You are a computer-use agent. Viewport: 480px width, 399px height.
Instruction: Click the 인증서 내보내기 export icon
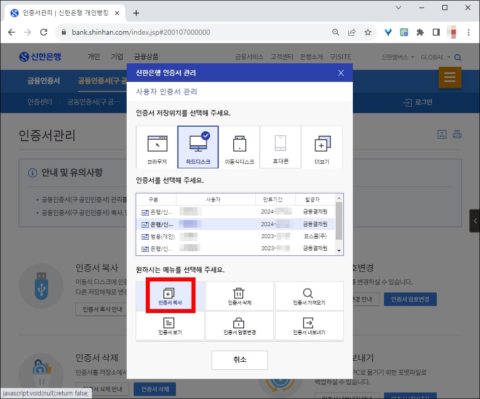tap(309, 322)
